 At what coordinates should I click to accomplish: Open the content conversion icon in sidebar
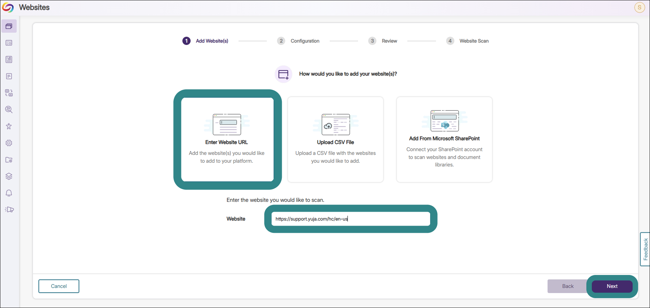(x=9, y=93)
